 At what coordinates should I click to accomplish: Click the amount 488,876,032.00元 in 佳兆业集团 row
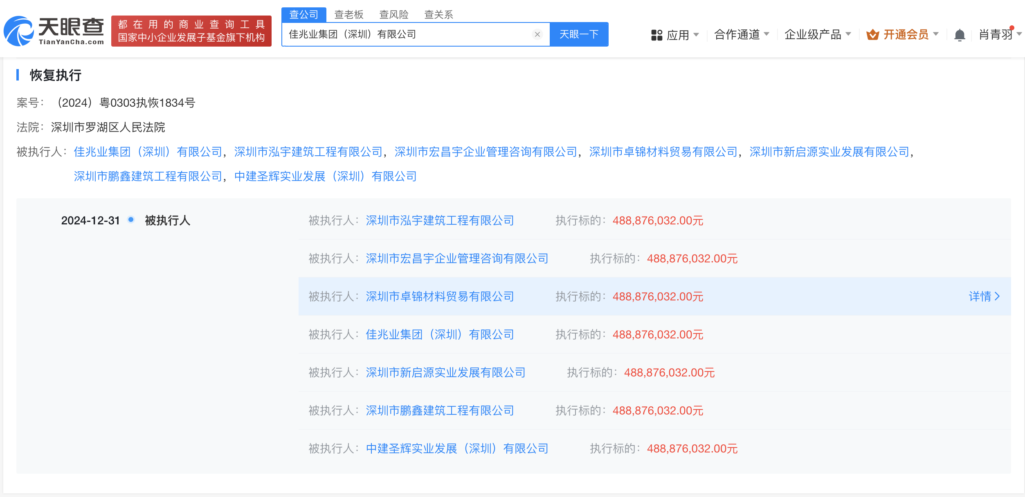click(658, 335)
